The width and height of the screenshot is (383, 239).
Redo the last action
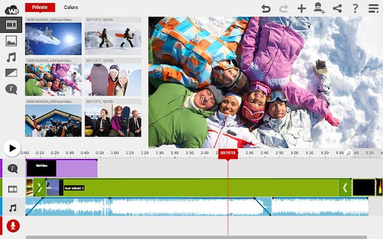click(x=283, y=8)
